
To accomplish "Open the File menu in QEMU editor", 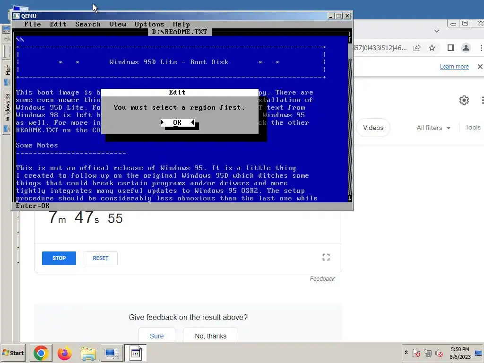I will [33, 24].
